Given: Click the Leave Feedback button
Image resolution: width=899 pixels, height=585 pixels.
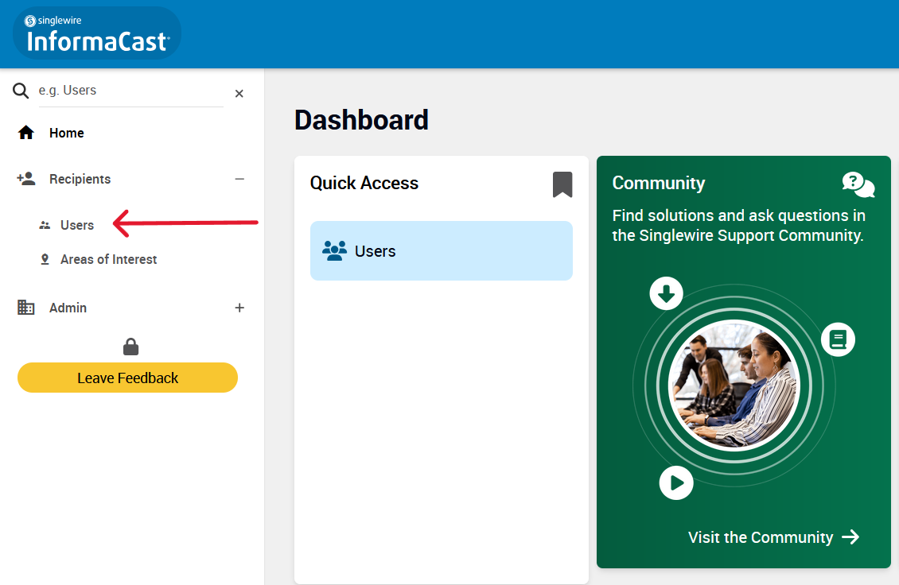Looking at the screenshot, I should click(127, 378).
